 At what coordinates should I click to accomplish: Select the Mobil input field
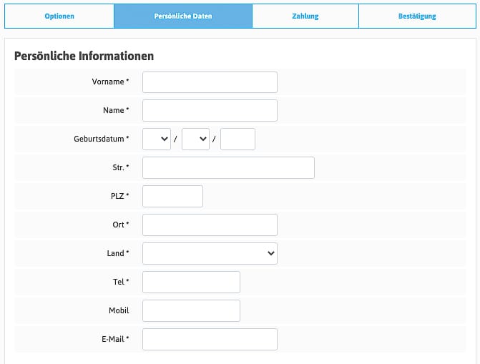(x=191, y=310)
